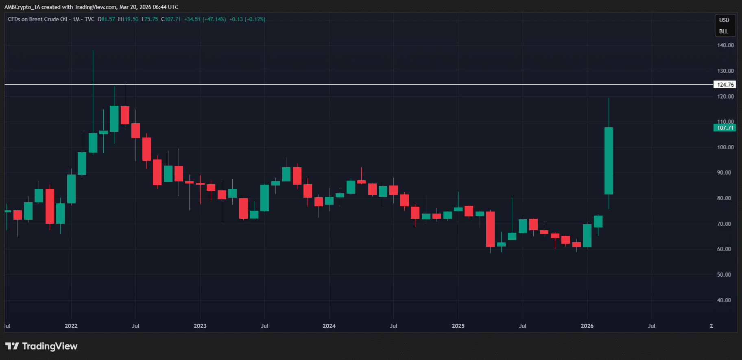Click the 2024 label on time axis
Image resolution: width=742 pixels, height=360 pixels.
point(329,326)
